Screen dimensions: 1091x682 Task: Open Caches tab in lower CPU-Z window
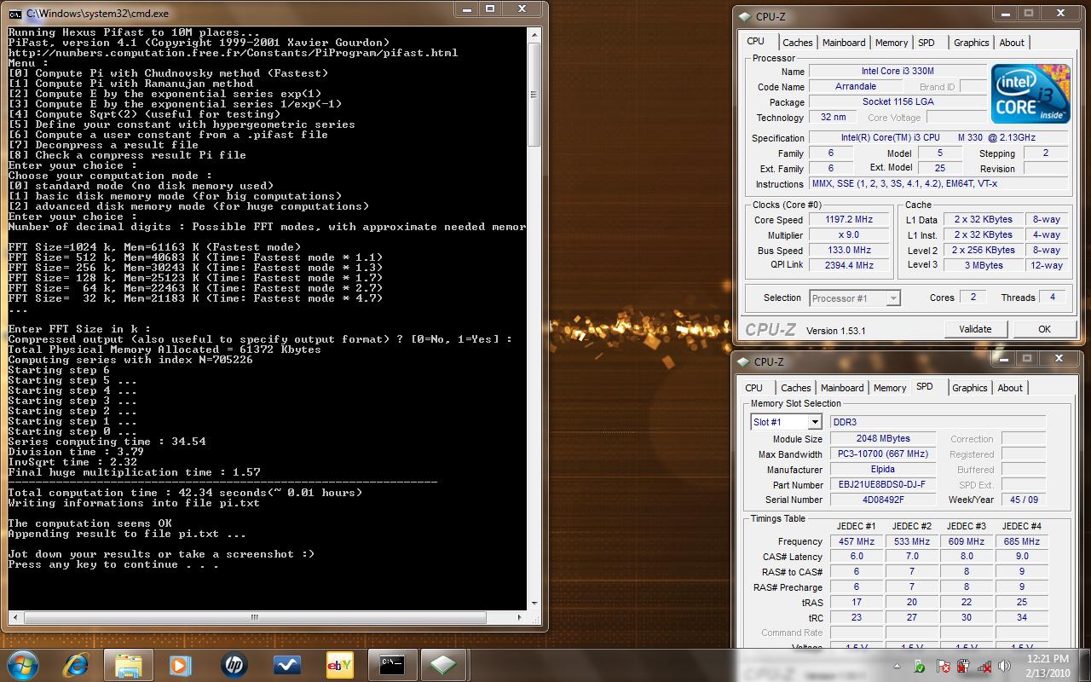(796, 388)
